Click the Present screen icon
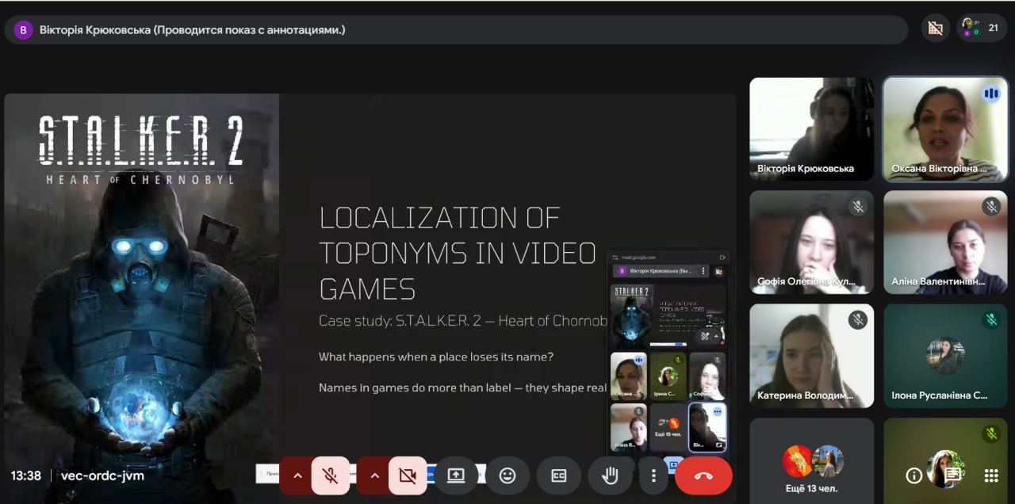 456,475
